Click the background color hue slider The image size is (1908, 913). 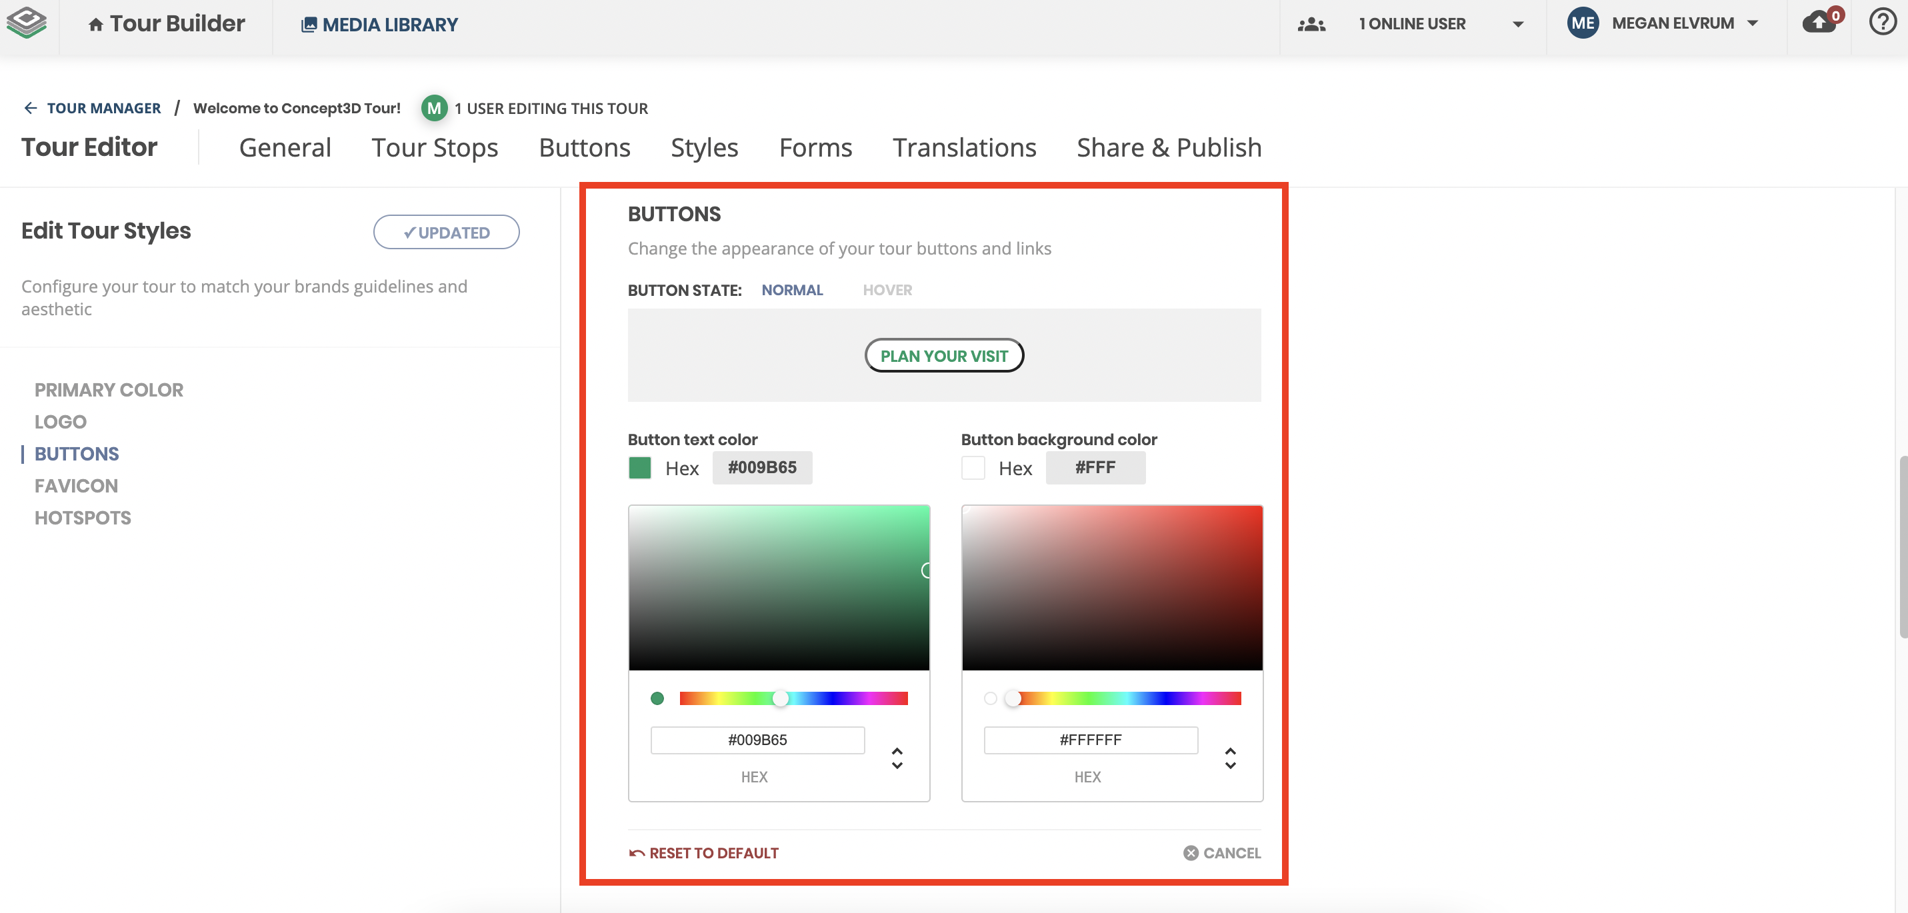coord(1127,698)
